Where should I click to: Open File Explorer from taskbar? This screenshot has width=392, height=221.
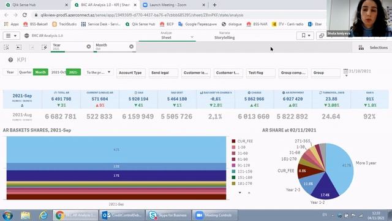26,215
